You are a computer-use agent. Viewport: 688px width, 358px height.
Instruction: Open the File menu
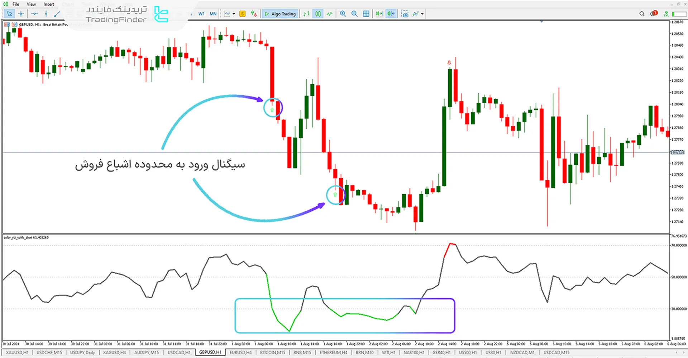[x=16, y=4]
